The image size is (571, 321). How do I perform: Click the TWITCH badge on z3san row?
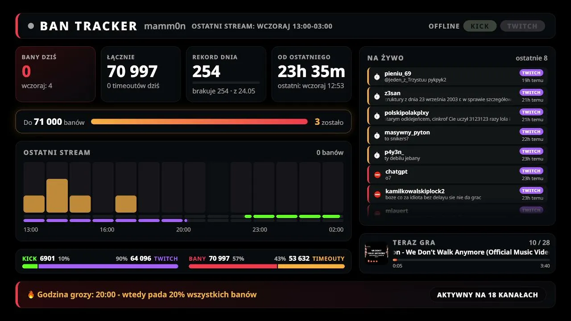531,92
